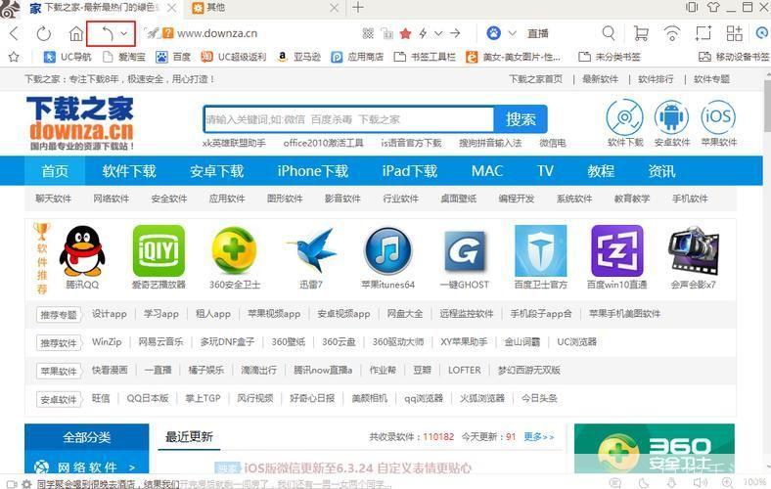Click the 100% zoom level indicator
Image resolution: width=771 pixels, height=489 pixels.
pyautogui.click(x=754, y=482)
